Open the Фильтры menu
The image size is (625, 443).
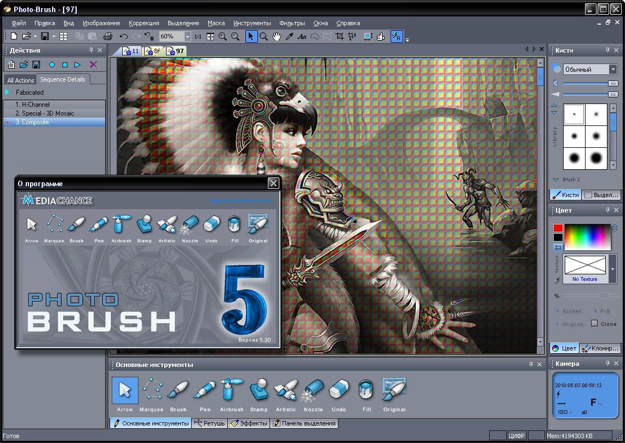tap(292, 23)
